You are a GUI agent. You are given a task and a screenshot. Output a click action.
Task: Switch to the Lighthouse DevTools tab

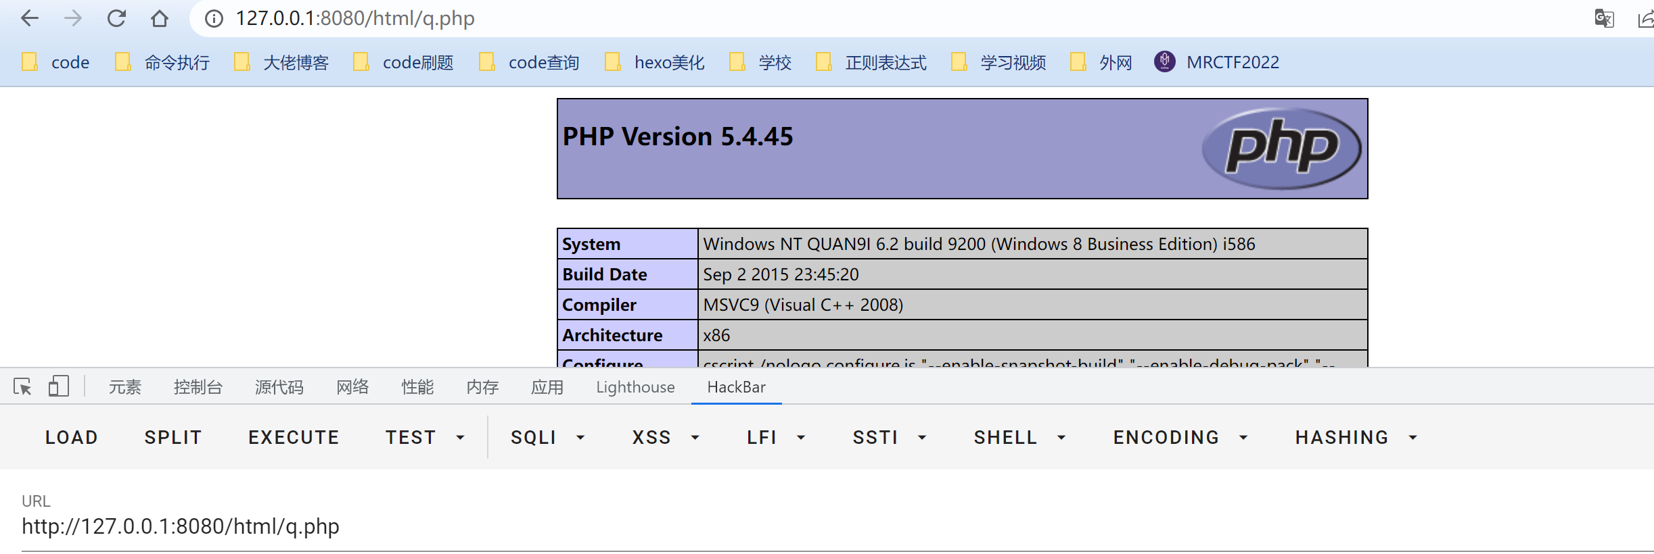tap(635, 387)
